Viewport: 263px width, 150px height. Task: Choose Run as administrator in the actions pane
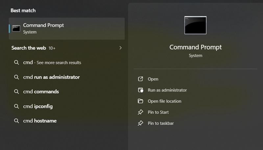tap(167, 90)
